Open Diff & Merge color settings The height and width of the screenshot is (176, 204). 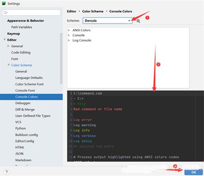(25, 109)
